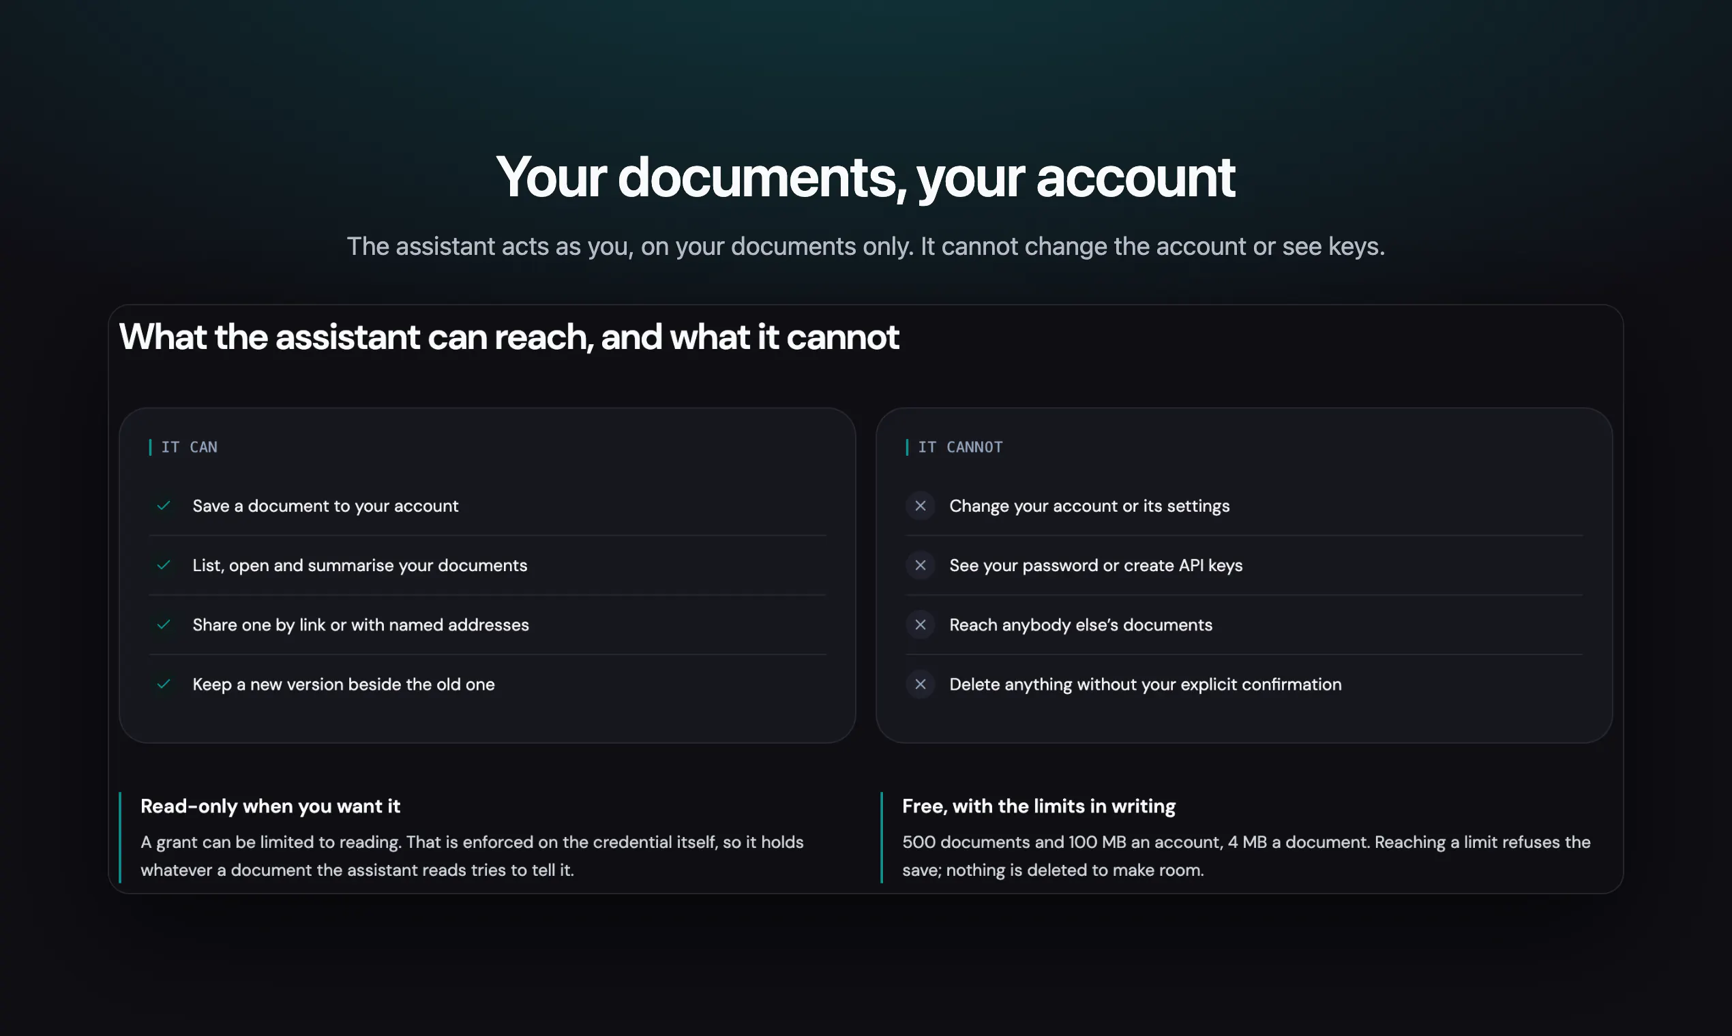Select the 'Your documents, your account' heading
This screenshot has height=1036, width=1732.
coord(865,177)
